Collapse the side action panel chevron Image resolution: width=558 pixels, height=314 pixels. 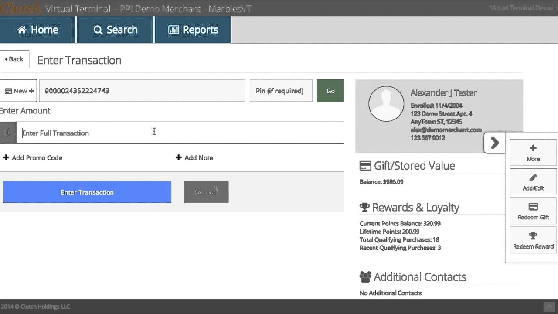tap(495, 143)
